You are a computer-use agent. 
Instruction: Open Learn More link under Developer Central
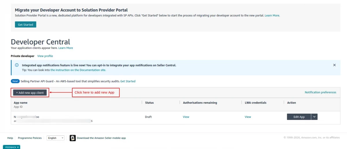pos(66,48)
